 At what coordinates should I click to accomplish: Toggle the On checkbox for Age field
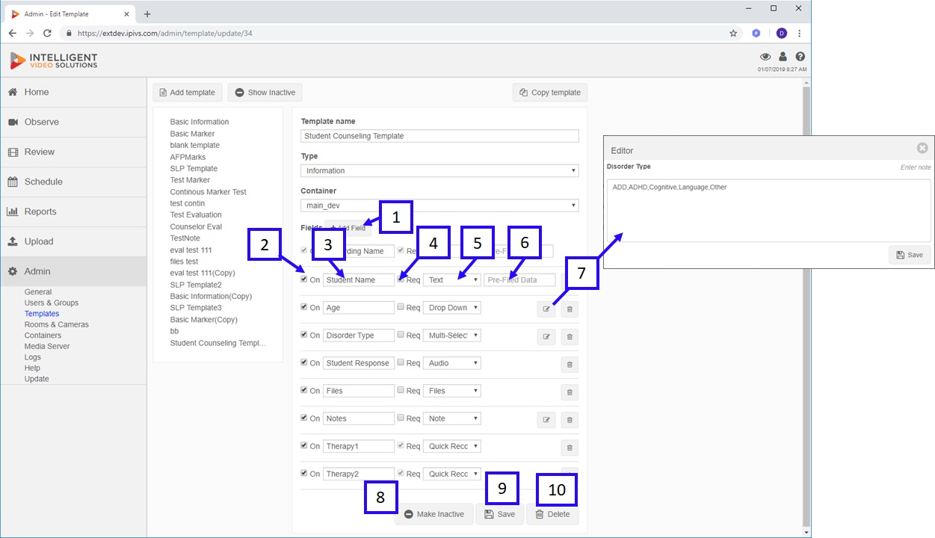tap(303, 307)
